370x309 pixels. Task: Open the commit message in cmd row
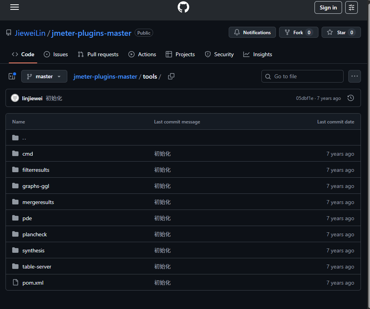(162, 154)
